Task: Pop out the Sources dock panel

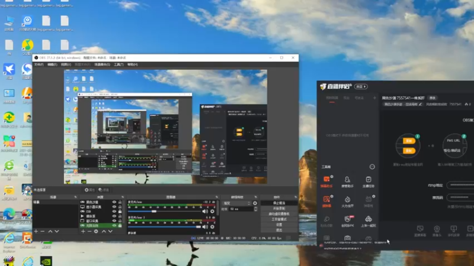Action: 123,197
